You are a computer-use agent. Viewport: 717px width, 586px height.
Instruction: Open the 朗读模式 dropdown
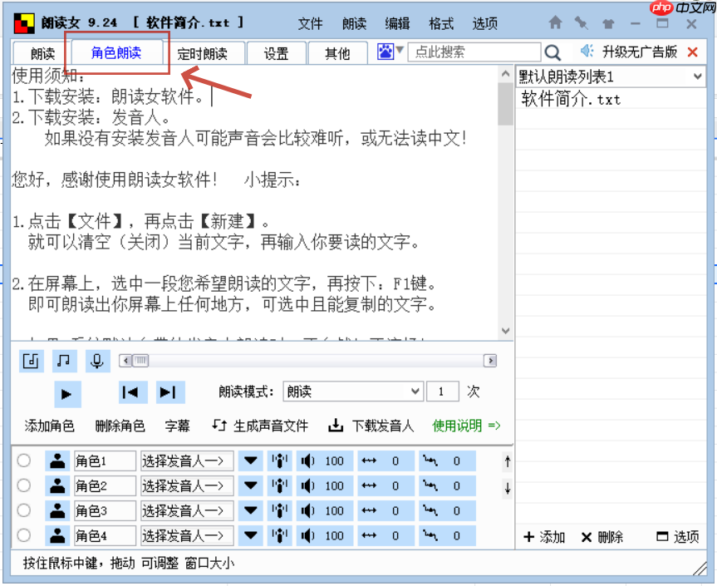pos(353,391)
